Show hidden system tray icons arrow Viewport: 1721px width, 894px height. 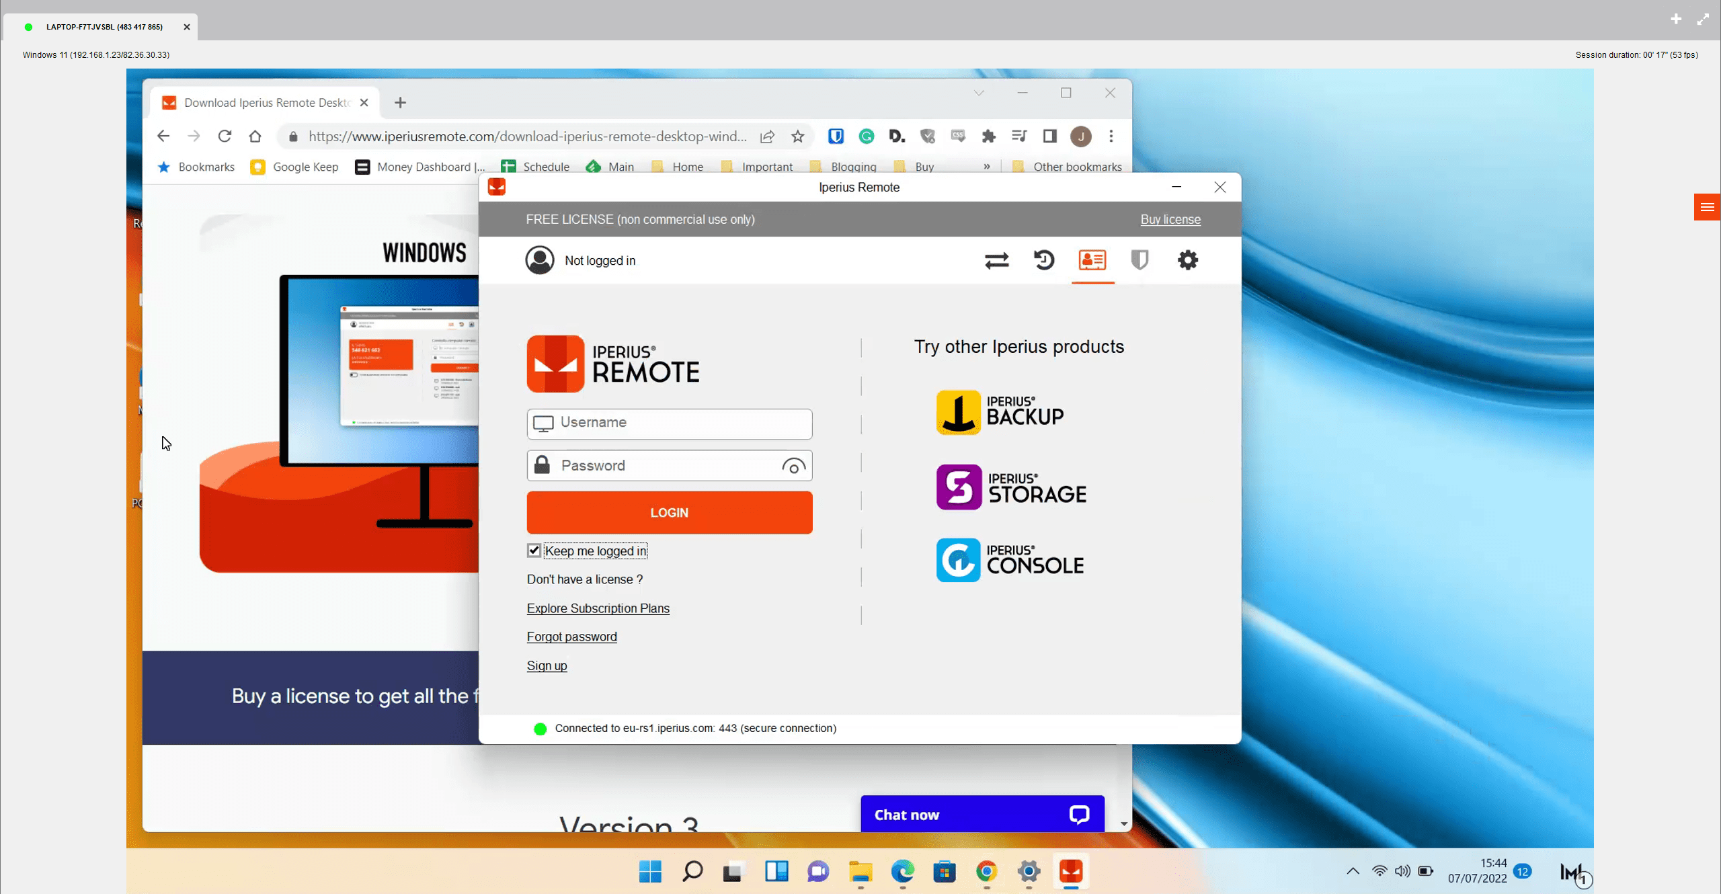[1353, 871]
